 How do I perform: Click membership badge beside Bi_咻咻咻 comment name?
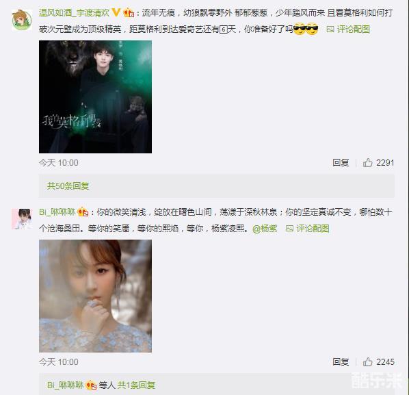[x=83, y=212]
